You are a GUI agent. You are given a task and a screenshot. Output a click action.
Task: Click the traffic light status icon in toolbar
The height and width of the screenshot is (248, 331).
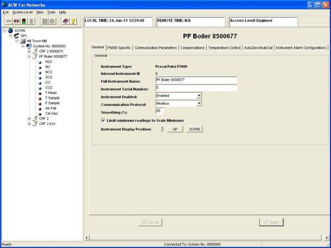(x=24, y=21)
